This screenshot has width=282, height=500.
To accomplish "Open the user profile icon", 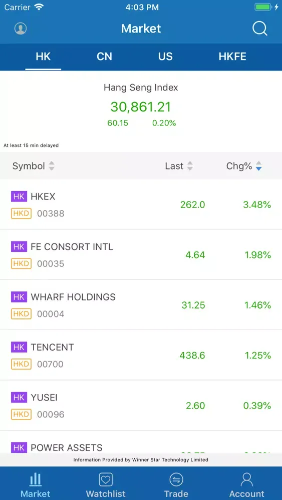I will [x=21, y=28].
